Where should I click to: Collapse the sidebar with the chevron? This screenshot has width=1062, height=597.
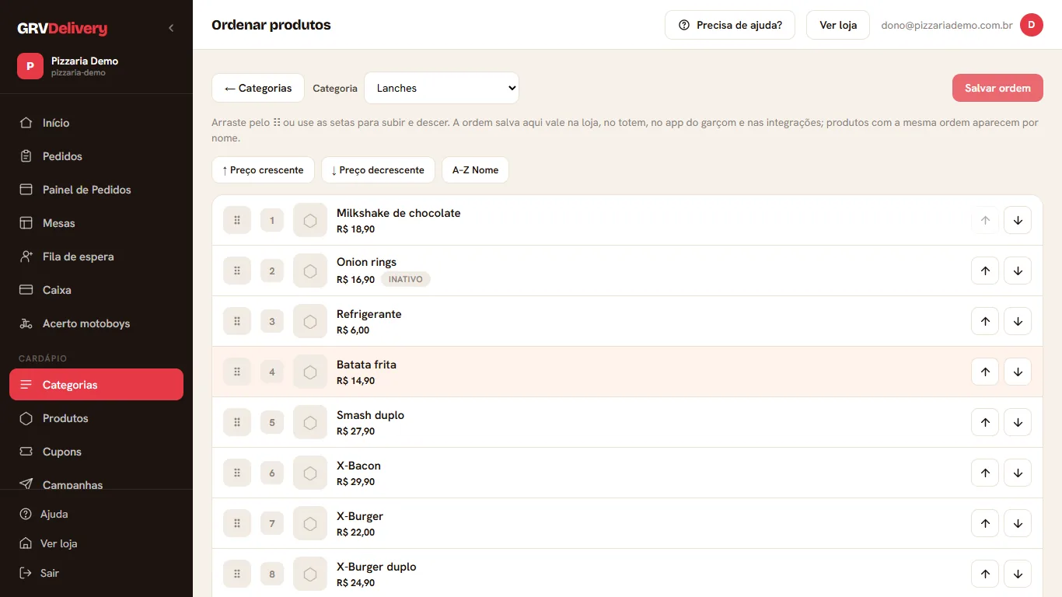coord(171,28)
